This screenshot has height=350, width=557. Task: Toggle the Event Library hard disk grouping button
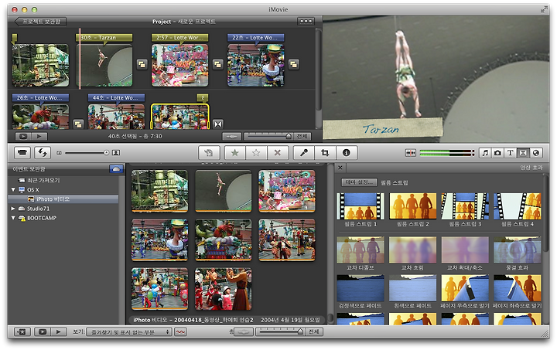116,169
